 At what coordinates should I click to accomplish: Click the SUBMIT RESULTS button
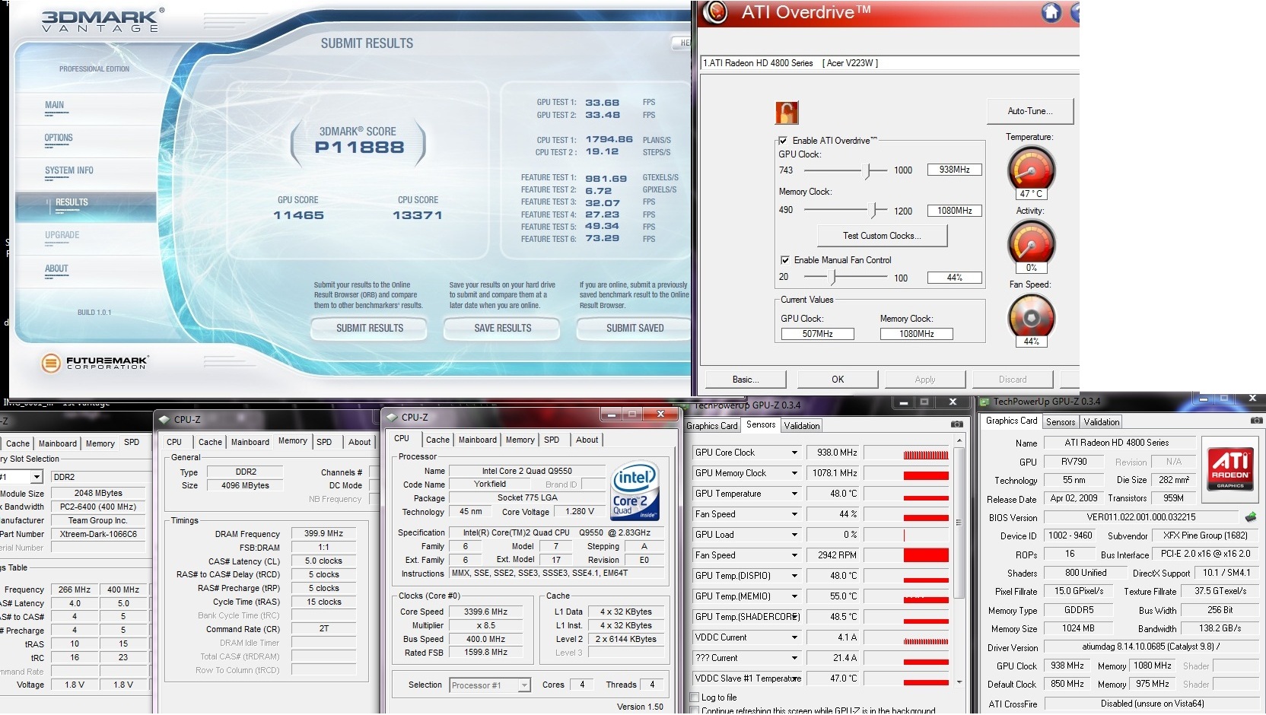[370, 329]
